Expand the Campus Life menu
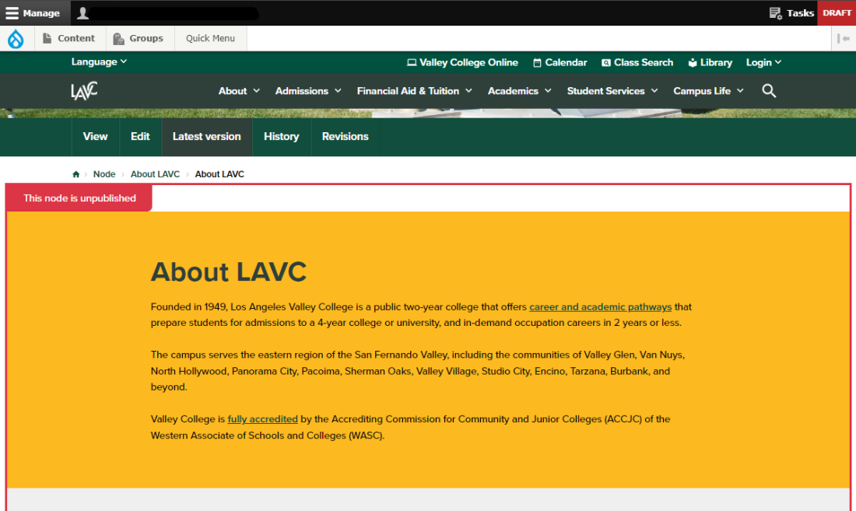This screenshot has height=511, width=856. click(708, 90)
